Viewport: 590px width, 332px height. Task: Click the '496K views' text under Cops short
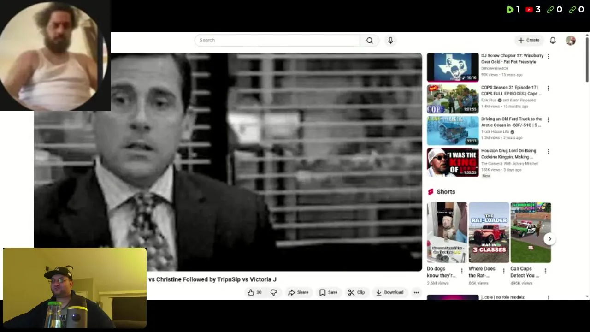521,283
